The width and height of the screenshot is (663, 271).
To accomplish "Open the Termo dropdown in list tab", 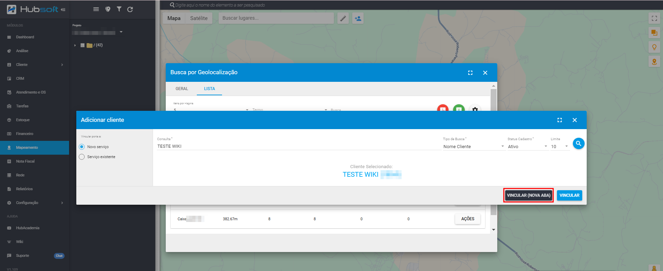I will pyautogui.click(x=289, y=109).
